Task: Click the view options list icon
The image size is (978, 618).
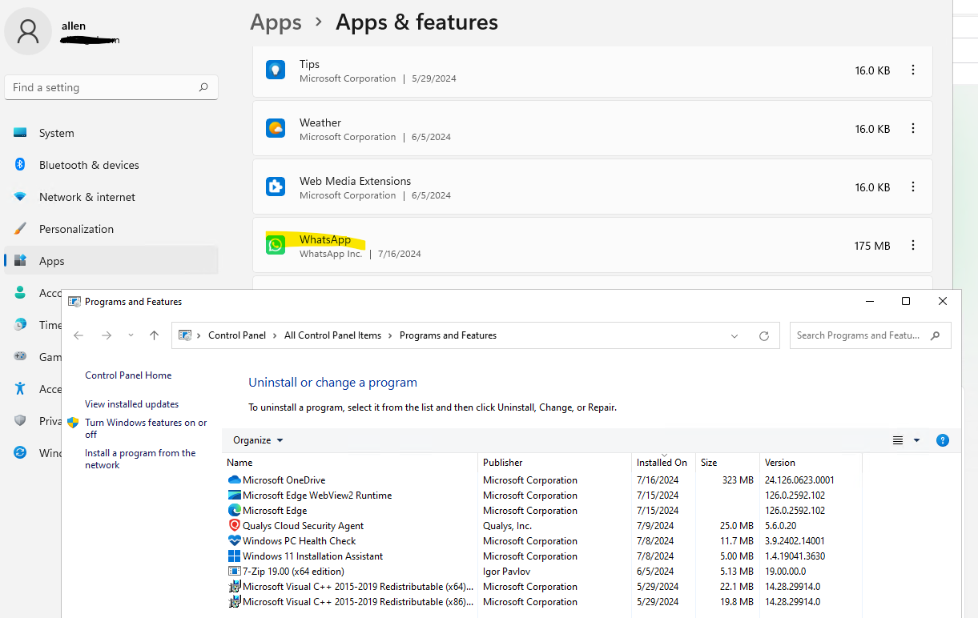Action: 898,440
